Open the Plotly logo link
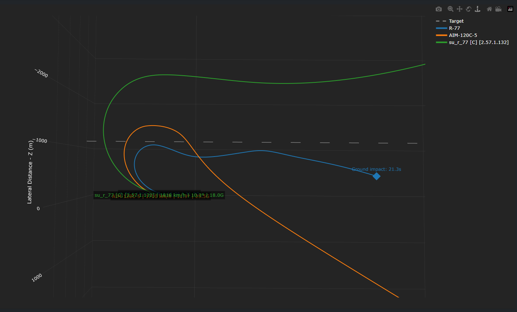 (510, 9)
